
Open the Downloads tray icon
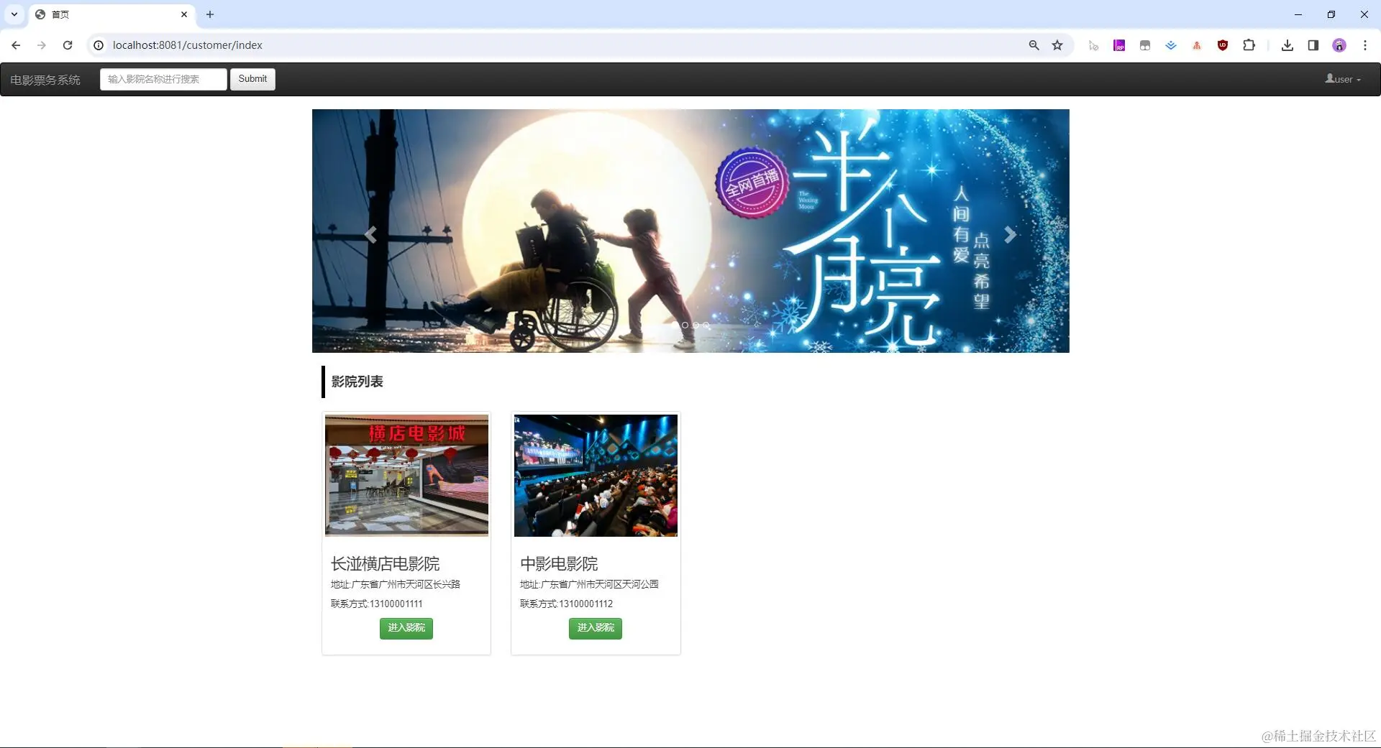click(x=1287, y=45)
